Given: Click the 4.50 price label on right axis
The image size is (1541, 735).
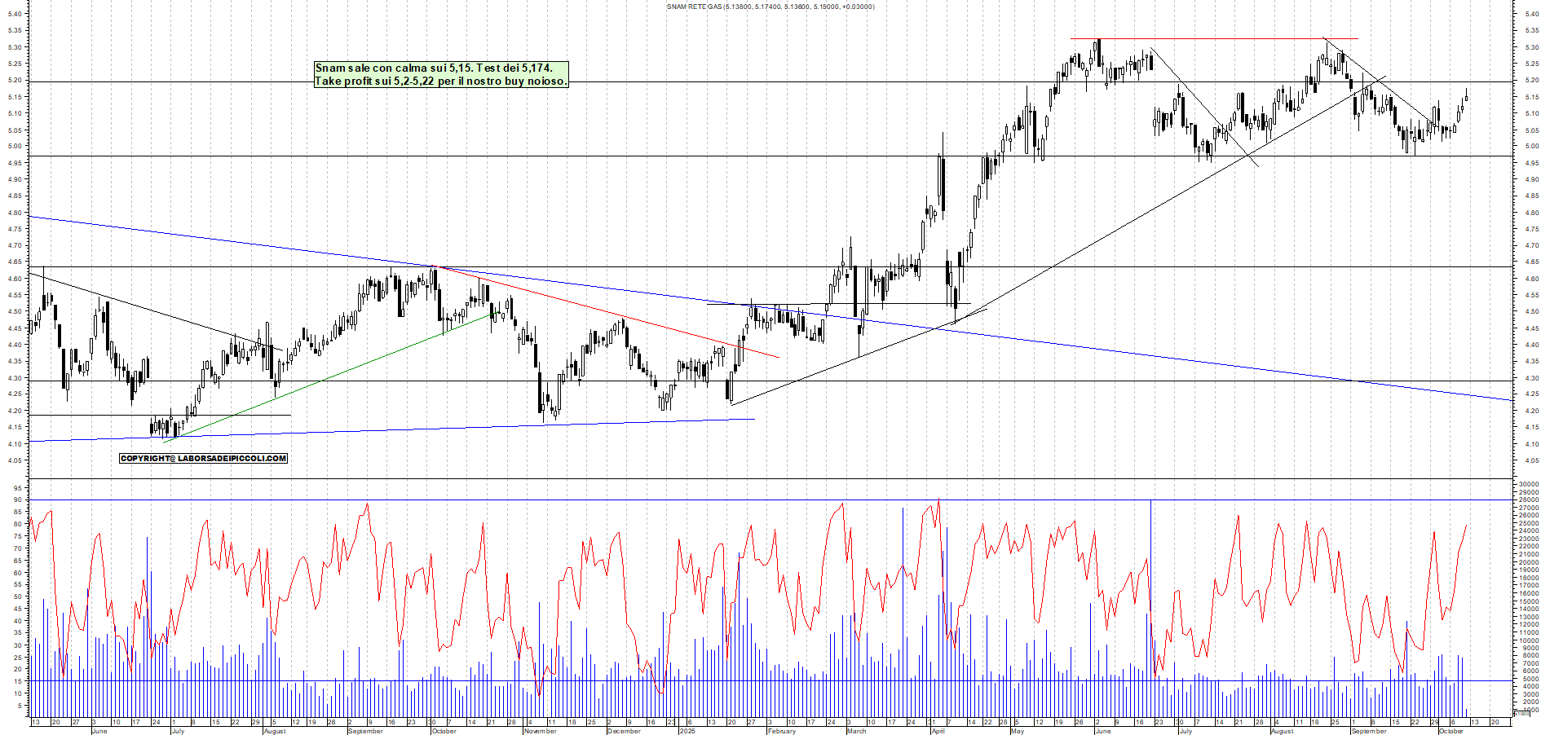Looking at the screenshot, I should pos(1530,311).
